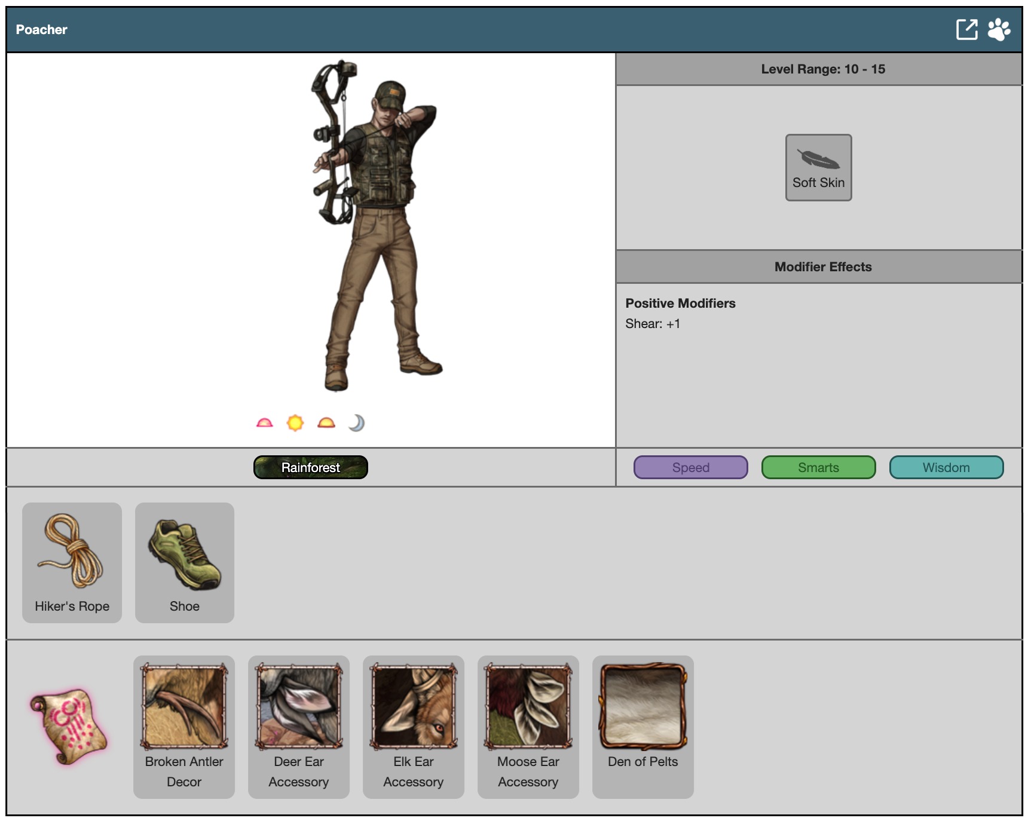Click the green Smarts stat button
This screenshot has width=1028, height=821.
pos(818,467)
